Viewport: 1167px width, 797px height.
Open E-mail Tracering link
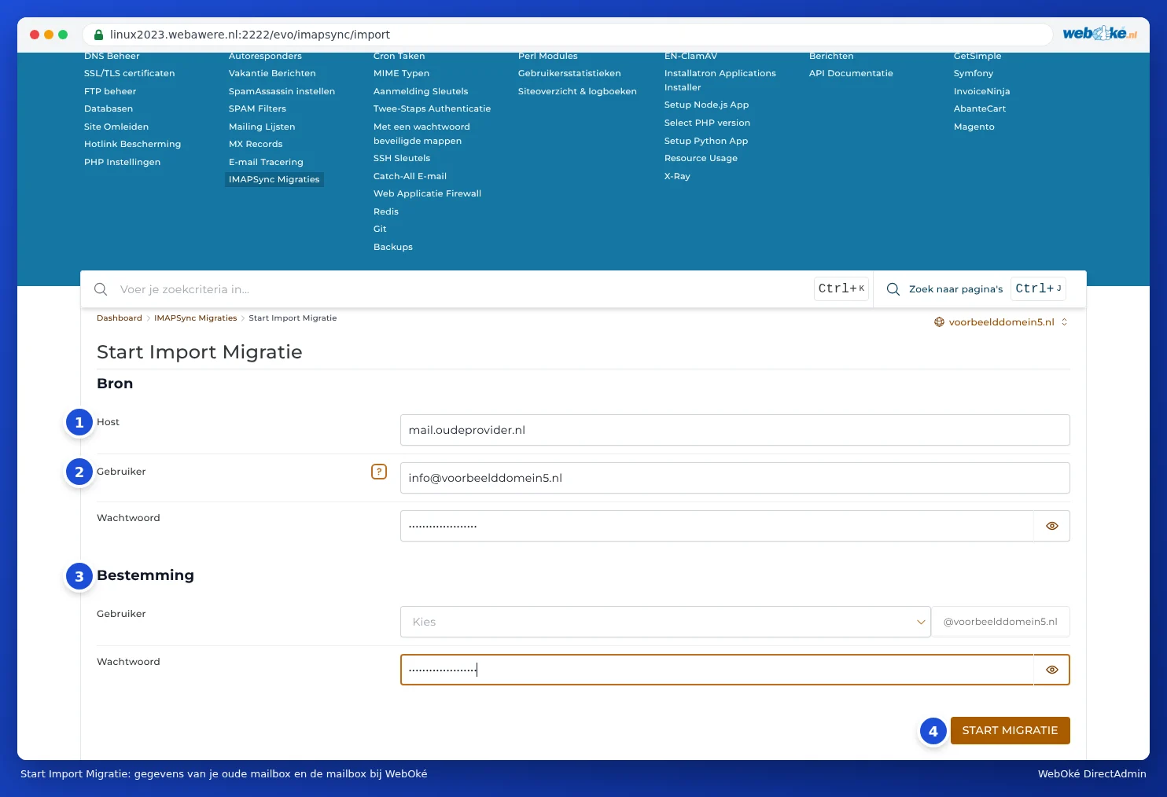pos(266,163)
